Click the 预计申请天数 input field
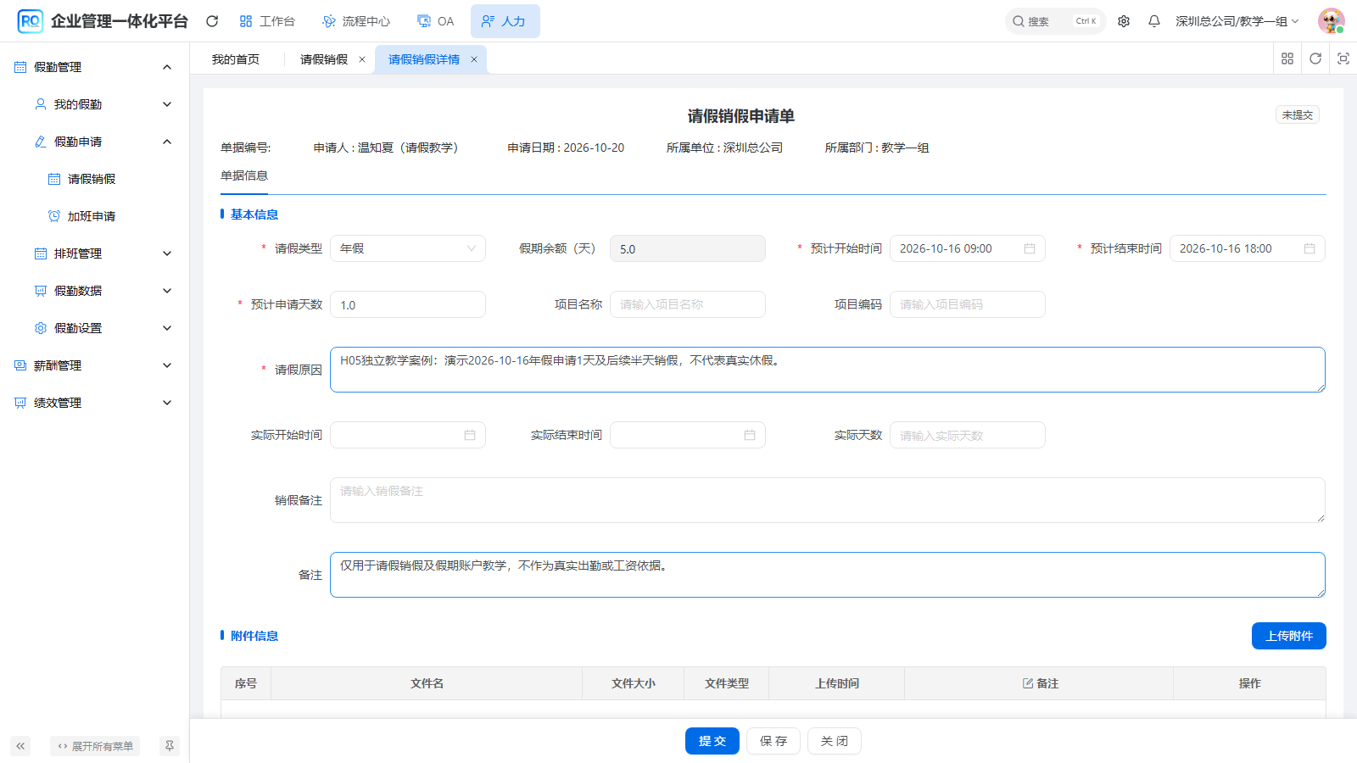1357x763 pixels. pos(408,304)
